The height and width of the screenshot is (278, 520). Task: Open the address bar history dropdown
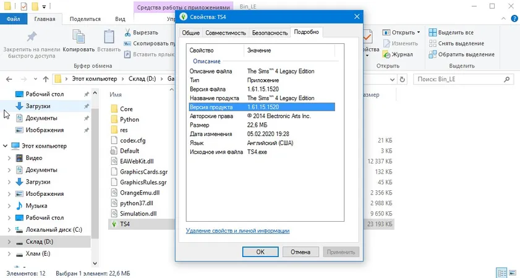[x=393, y=80]
